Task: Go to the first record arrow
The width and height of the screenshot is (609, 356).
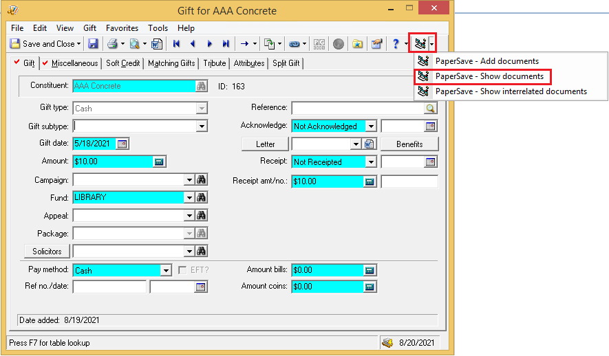Action: pyautogui.click(x=177, y=44)
